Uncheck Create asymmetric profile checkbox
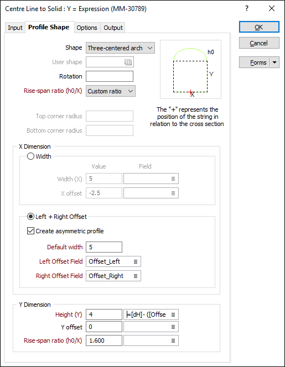 click(30, 231)
